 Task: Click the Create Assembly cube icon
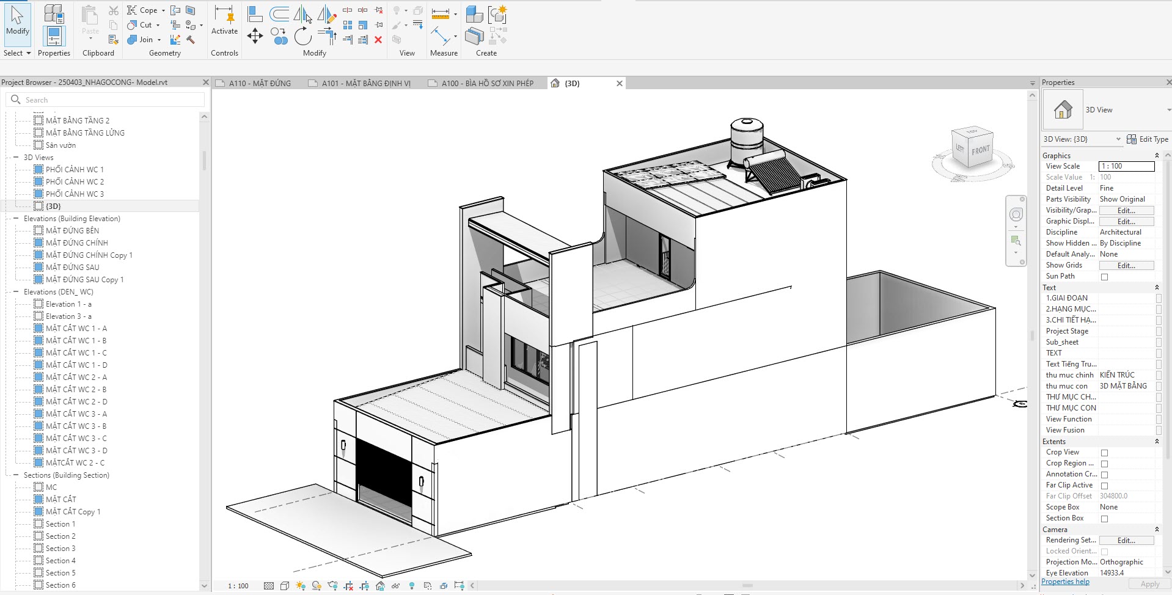pyautogui.click(x=474, y=13)
